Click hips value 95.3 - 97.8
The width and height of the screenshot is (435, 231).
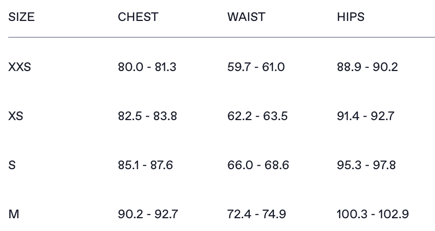coord(366,165)
